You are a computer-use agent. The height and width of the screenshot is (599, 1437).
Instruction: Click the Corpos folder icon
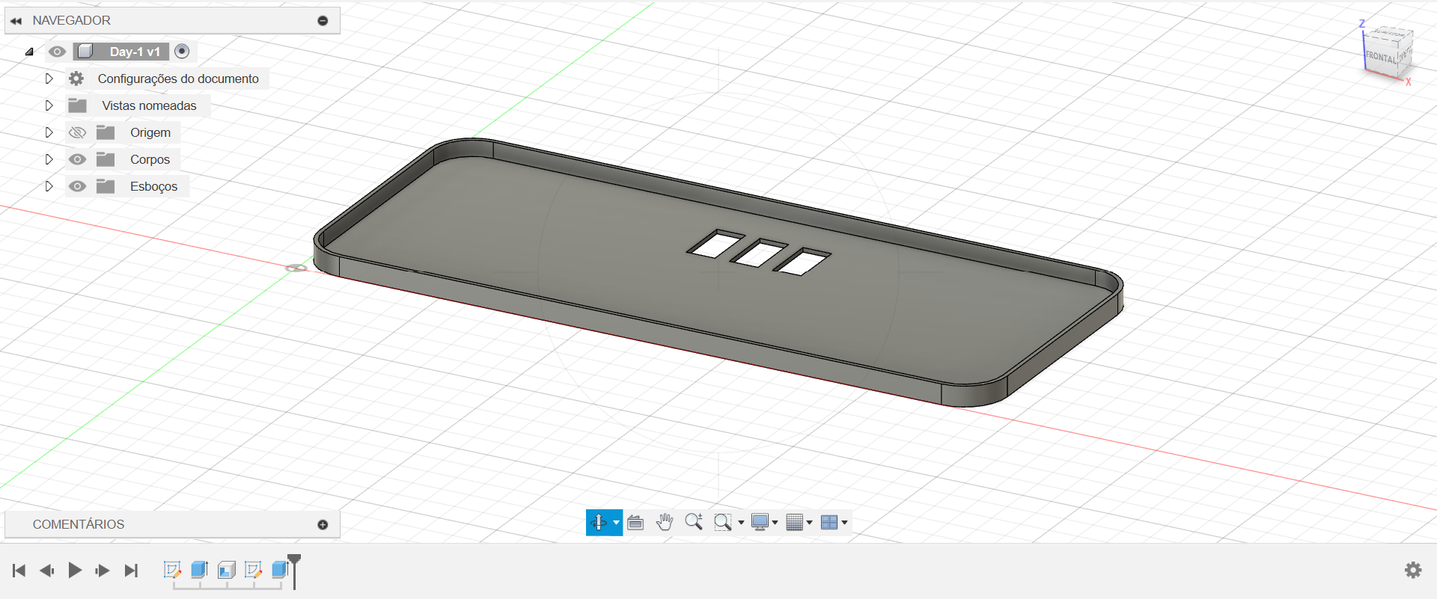click(x=106, y=159)
